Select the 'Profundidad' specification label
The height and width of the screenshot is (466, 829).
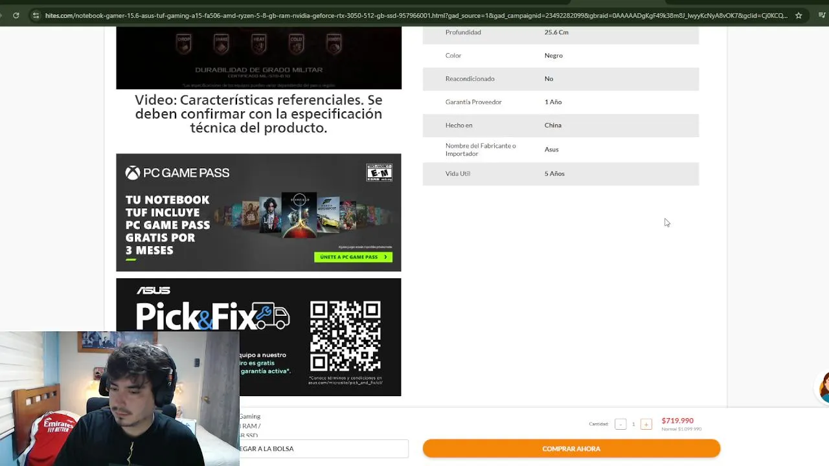463,32
